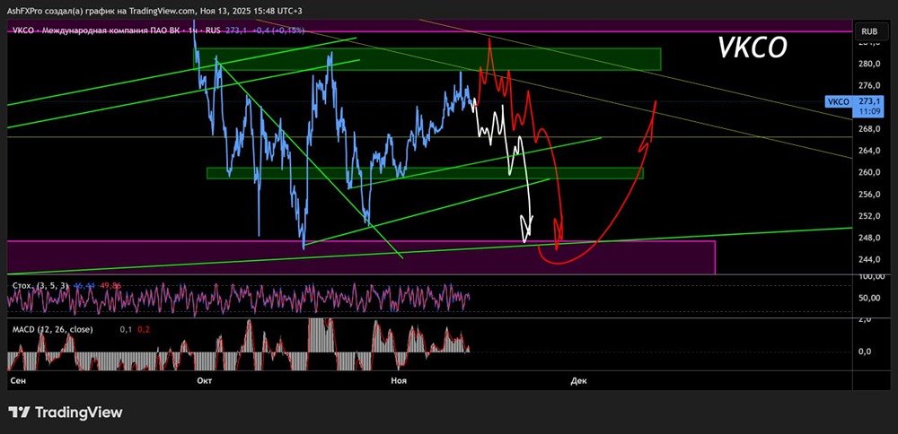Click the Дек label on time axis
Image resolution: width=898 pixels, height=434 pixels.
point(578,380)
